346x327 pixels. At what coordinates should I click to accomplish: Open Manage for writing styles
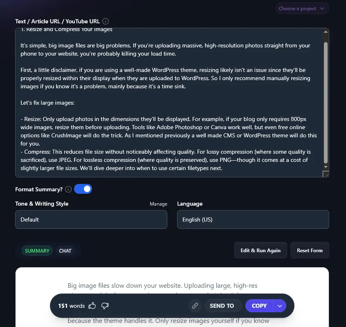[x=158, y=204]
